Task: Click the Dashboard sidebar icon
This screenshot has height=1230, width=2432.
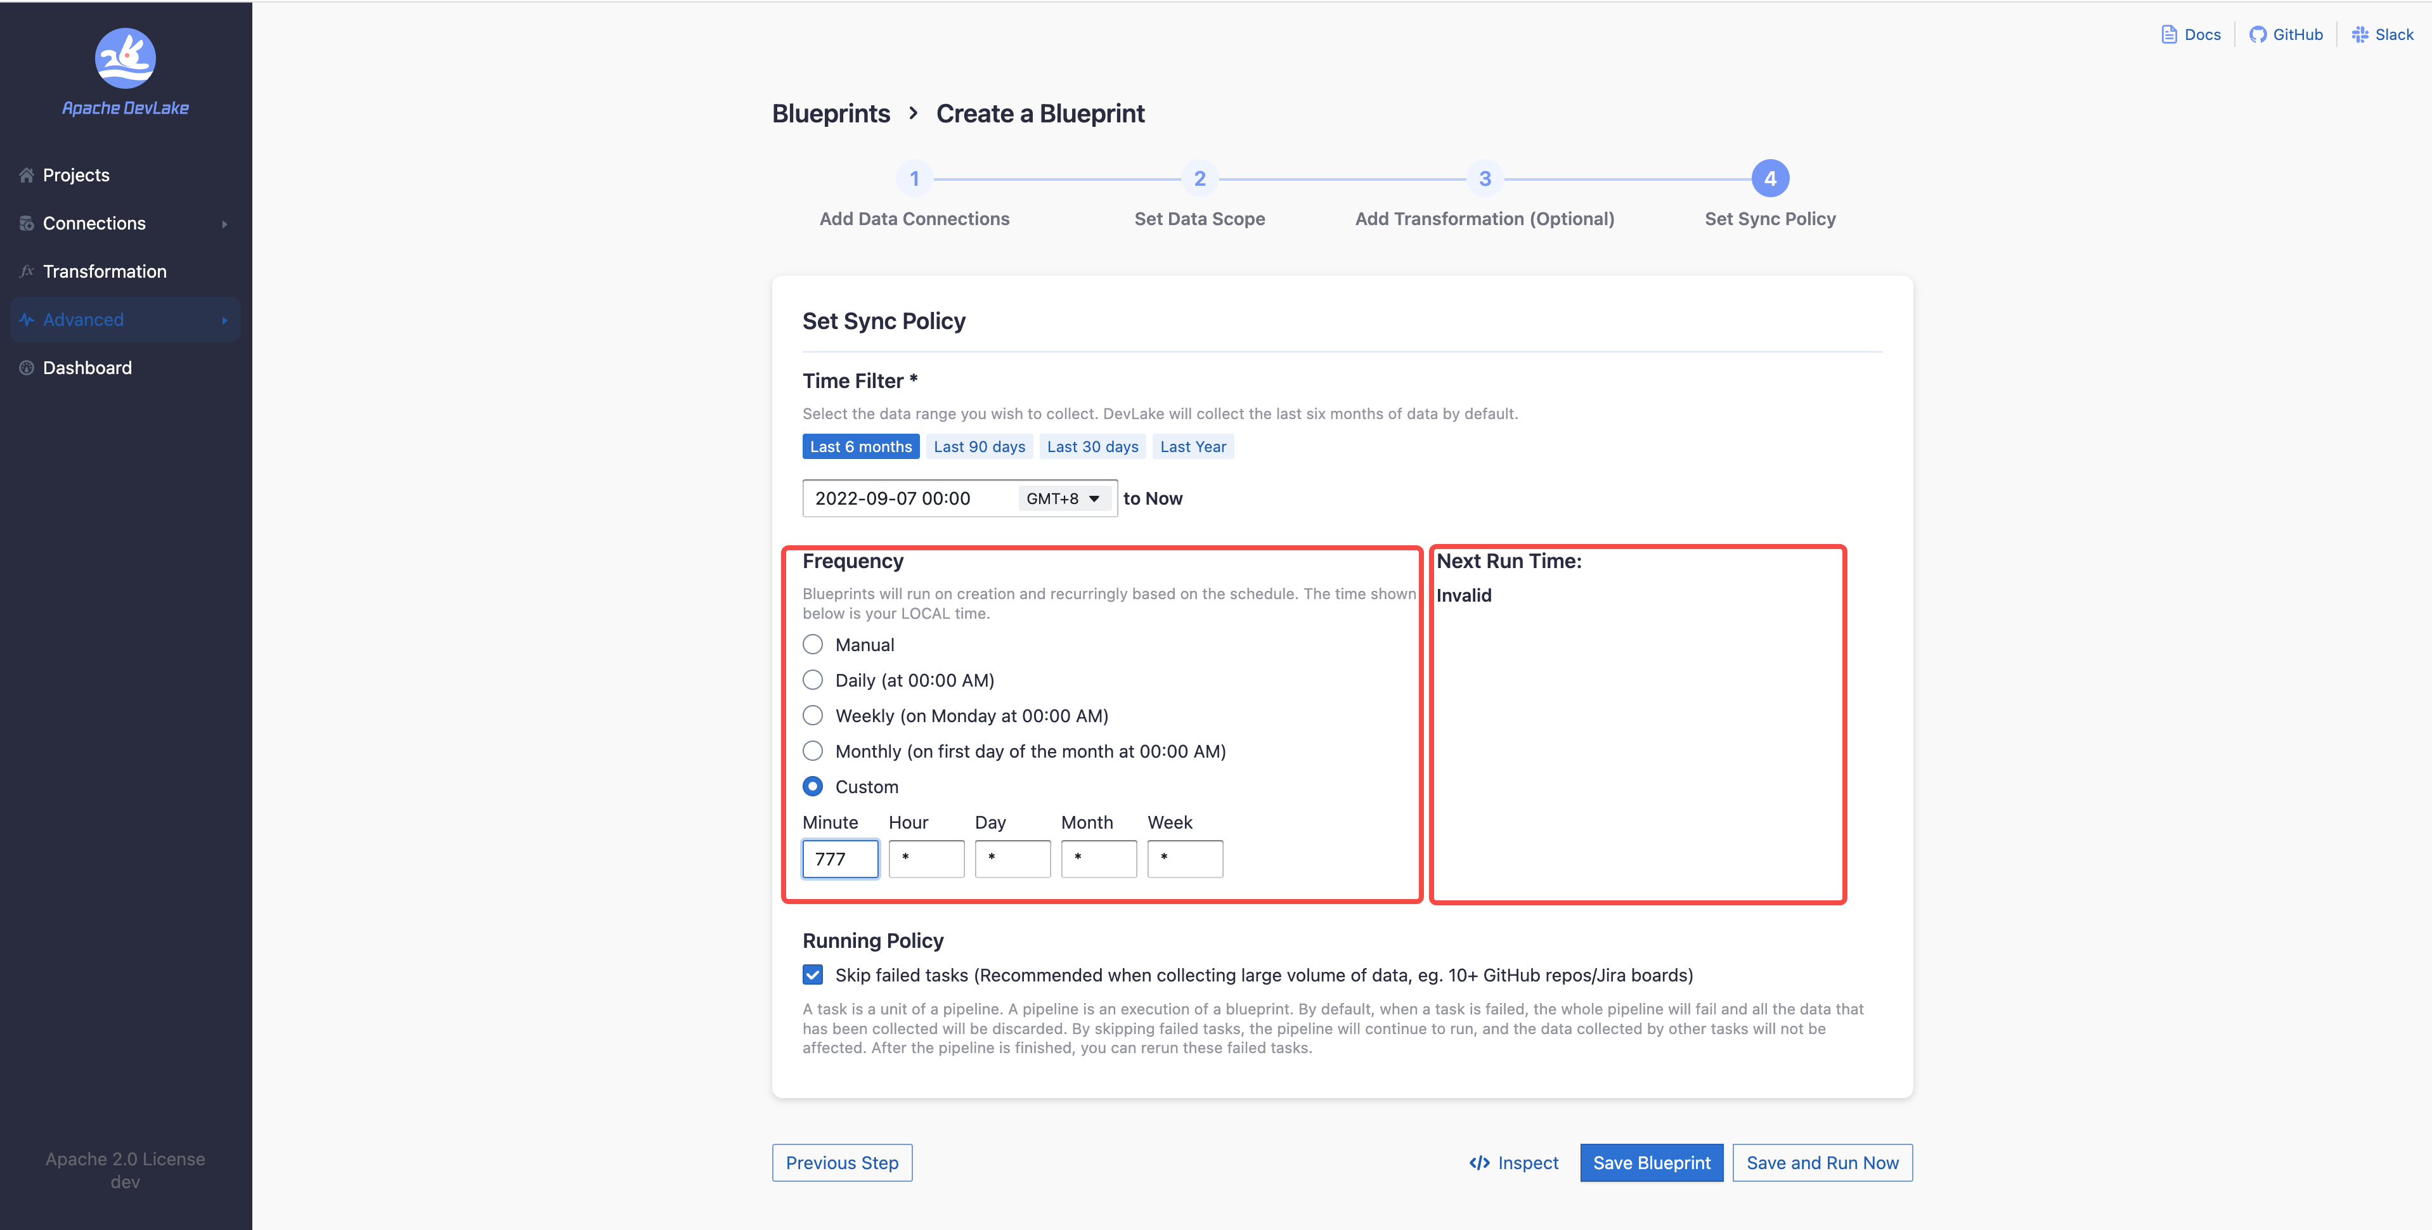Action: (27, 368)
